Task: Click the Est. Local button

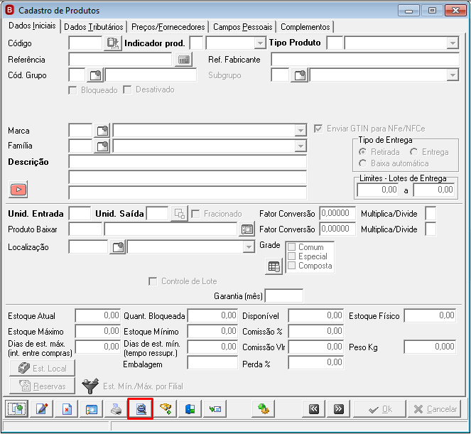Action: click(x=42, y=368)
